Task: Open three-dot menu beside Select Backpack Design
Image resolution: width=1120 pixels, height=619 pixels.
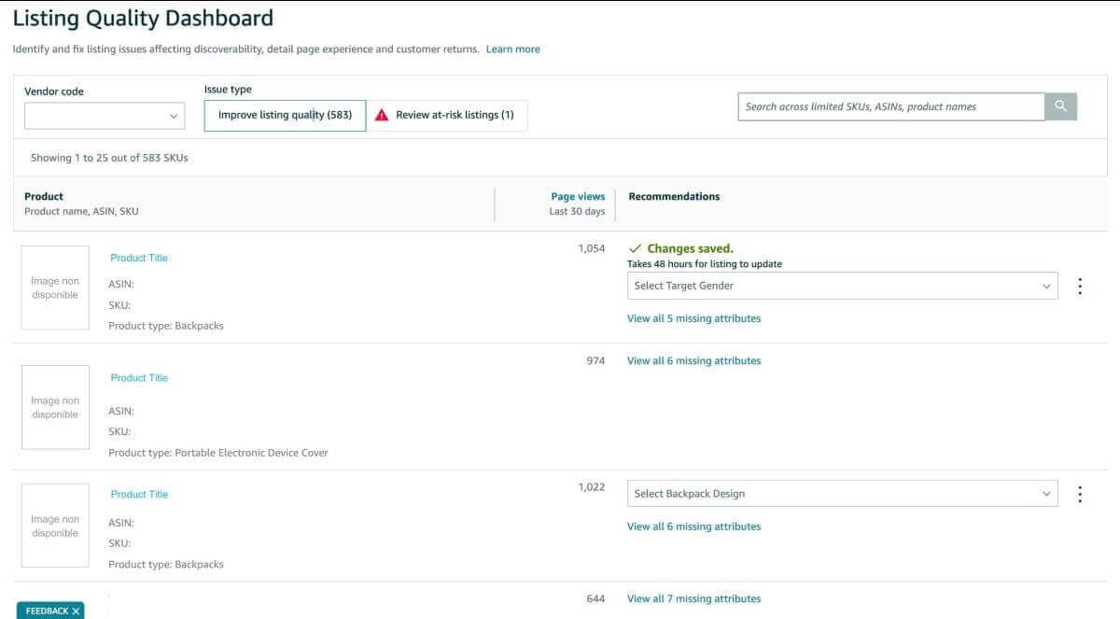Action: pos(1080,494)
